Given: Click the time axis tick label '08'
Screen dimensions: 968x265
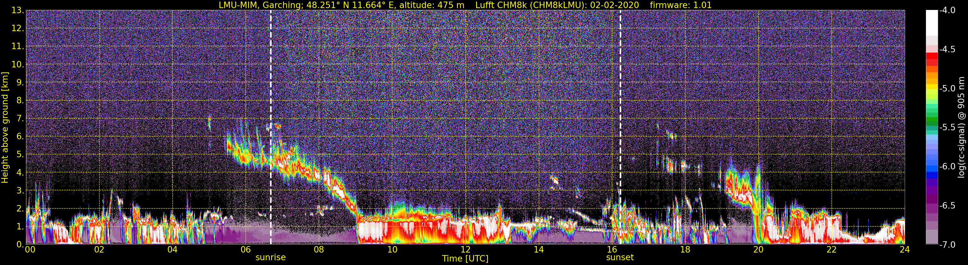Looking at the screenshot, I should [319, 250].
